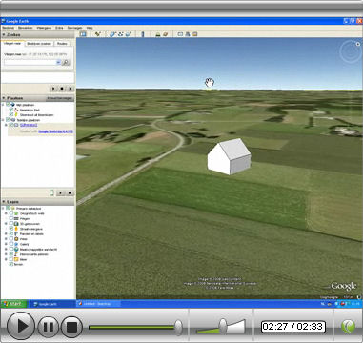Screen dimensions: 363x343
Task: Toggle the 3D-gebouwen layer checkbox
Action: click(x=11, y=224)
